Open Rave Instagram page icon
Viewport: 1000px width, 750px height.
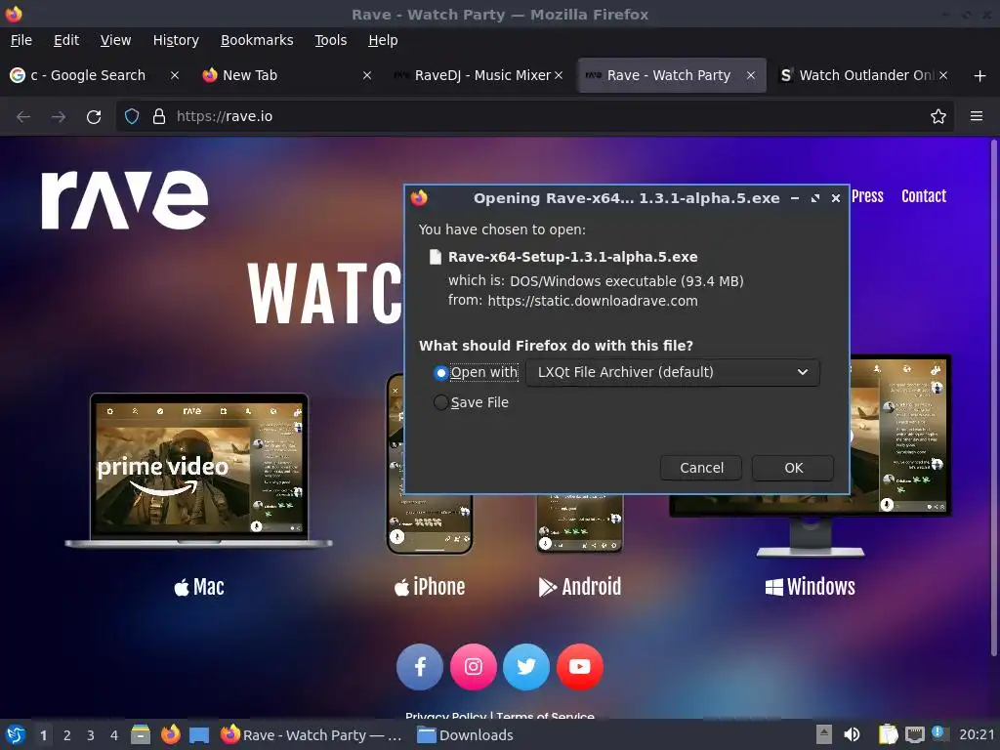pos(474,667)
